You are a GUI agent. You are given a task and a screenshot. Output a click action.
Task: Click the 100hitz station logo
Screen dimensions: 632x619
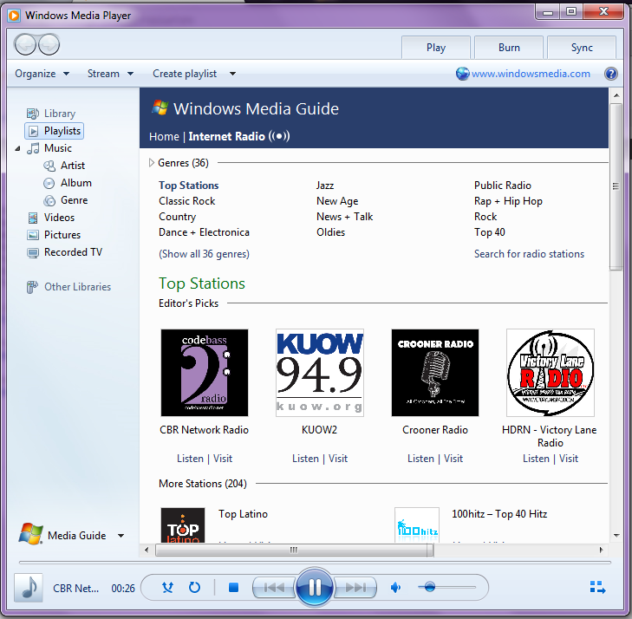417,525
